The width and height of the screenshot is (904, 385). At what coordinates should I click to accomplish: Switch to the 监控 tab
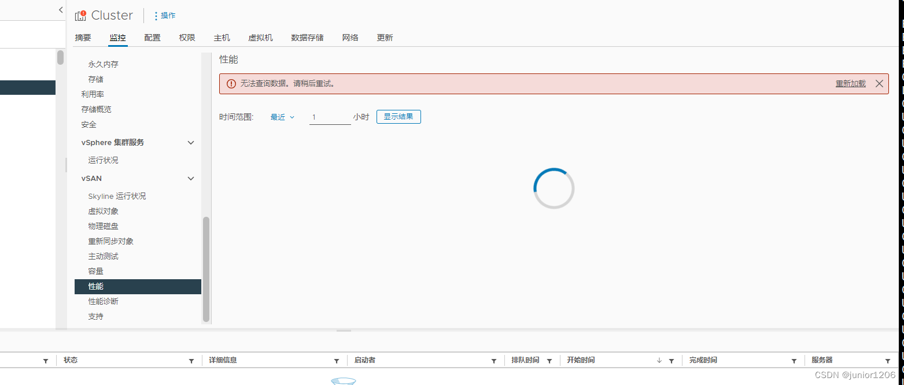118,38
